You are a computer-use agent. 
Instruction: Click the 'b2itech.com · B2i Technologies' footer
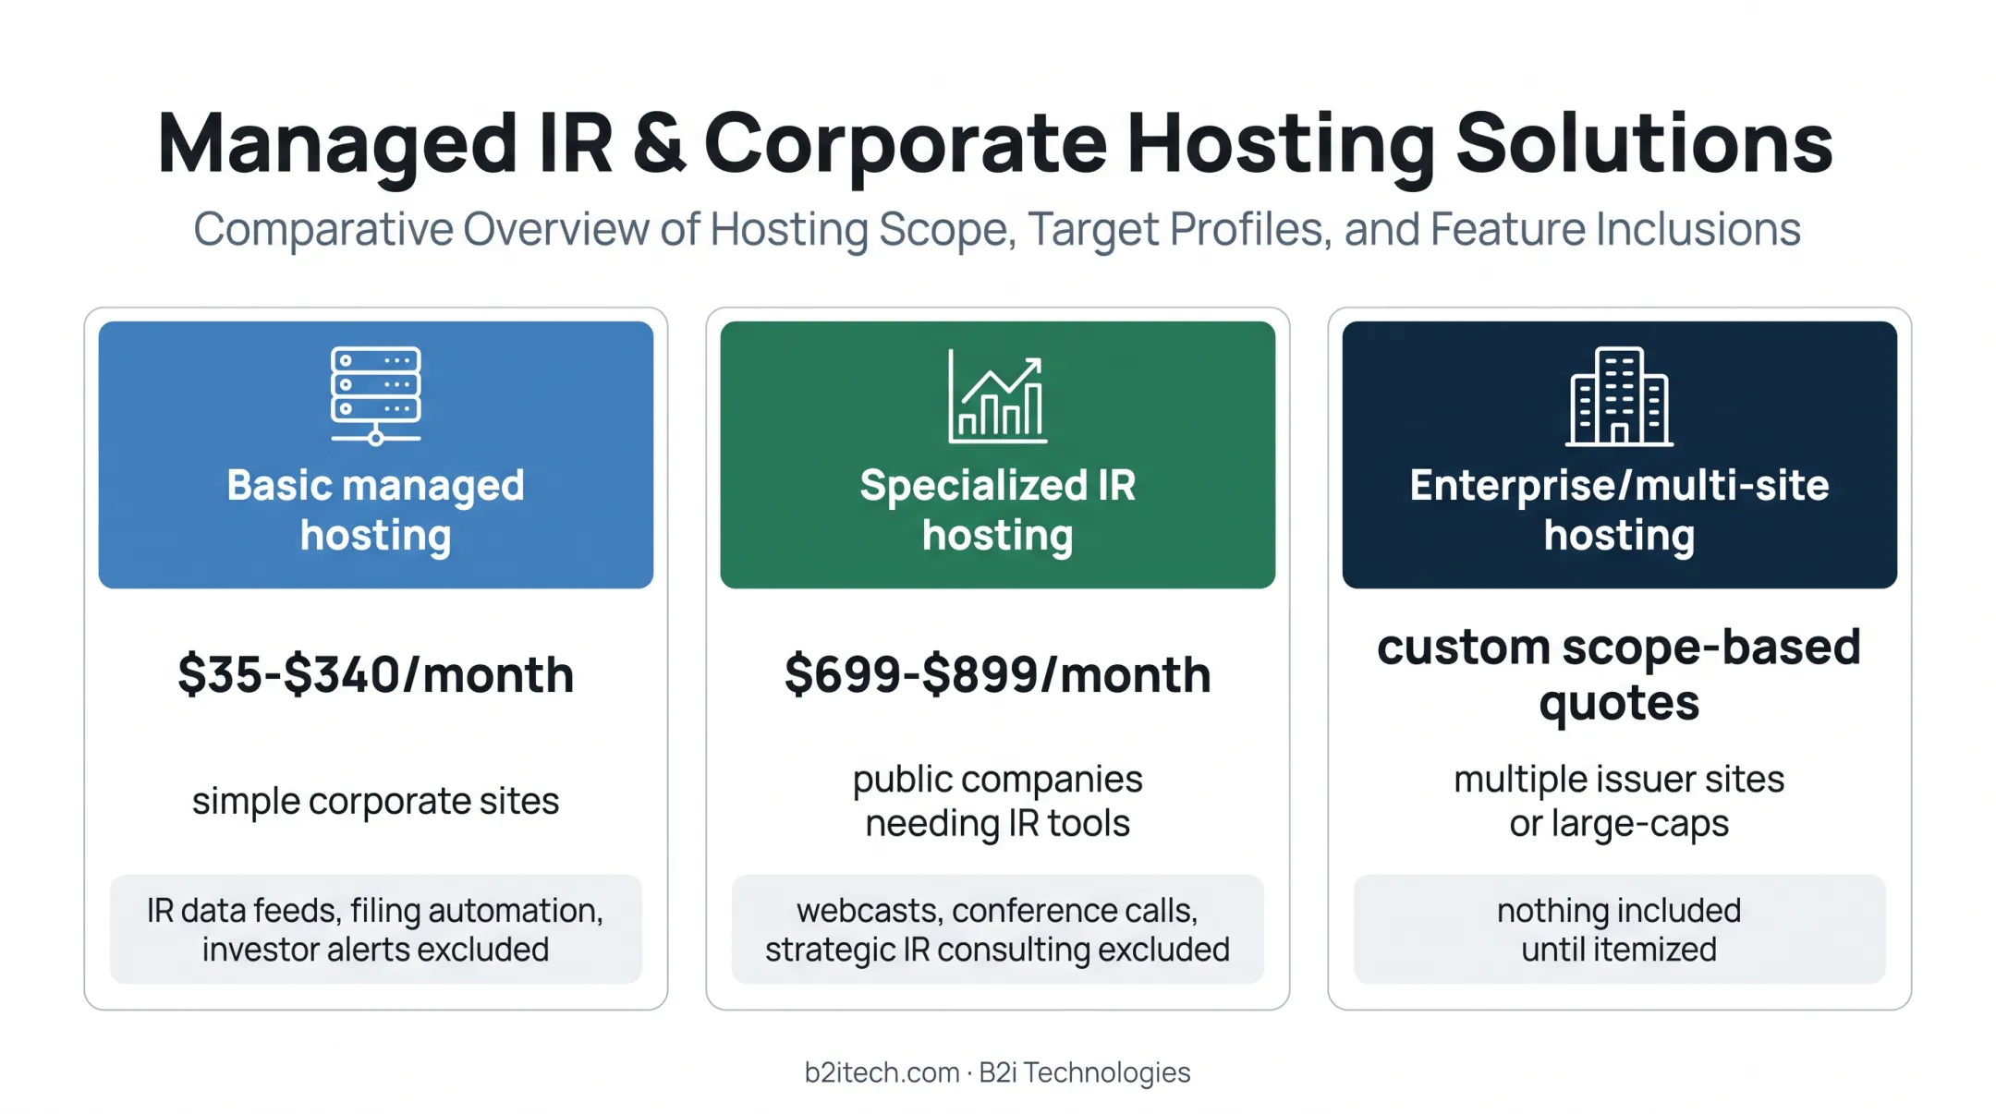[997, 1072]
